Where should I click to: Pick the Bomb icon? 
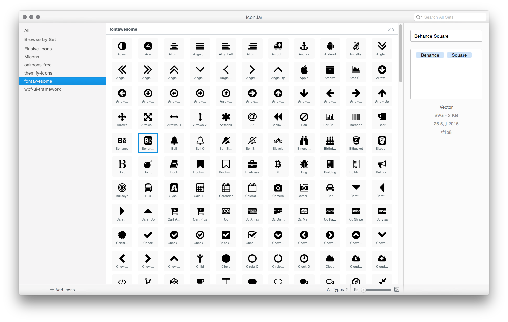(x=148, y=166)
